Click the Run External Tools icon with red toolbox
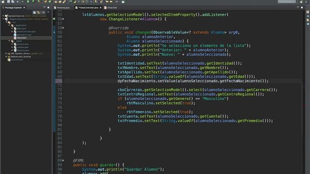The image size is (310, 174). 39,2
